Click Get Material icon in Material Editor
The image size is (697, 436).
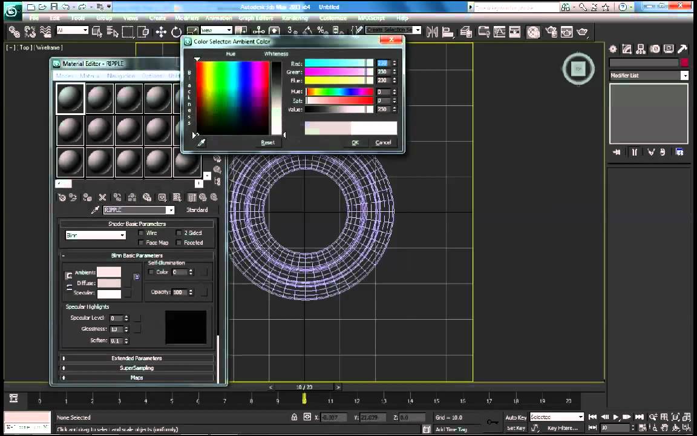click(62, 197)
